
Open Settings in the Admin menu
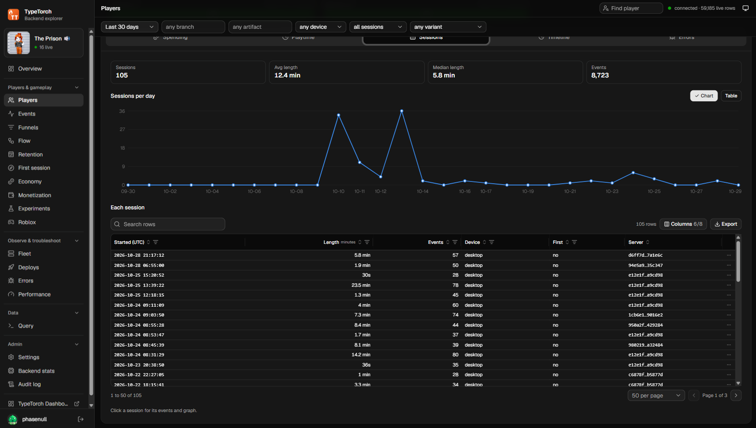point(43,357)
